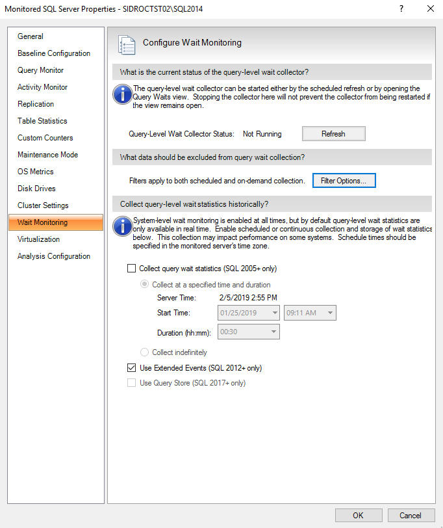This screenshot has width=443, height=528.
Task: Select the Collect indefinitely radio button
Action: pos(144,352)
